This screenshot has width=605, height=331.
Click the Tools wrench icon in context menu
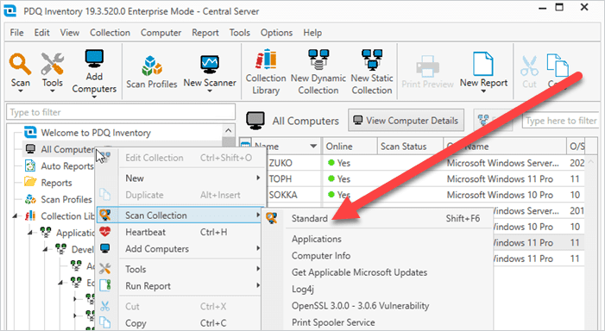(x=105, y=269)
